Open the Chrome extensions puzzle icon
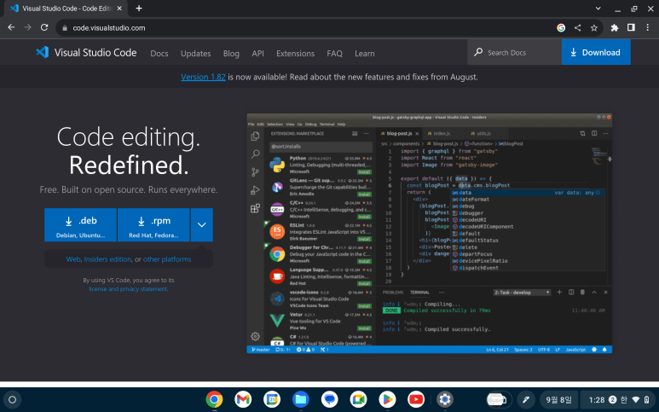Image resolution: width=659 pixels, height=412 pixels. (x=615, y=28)
